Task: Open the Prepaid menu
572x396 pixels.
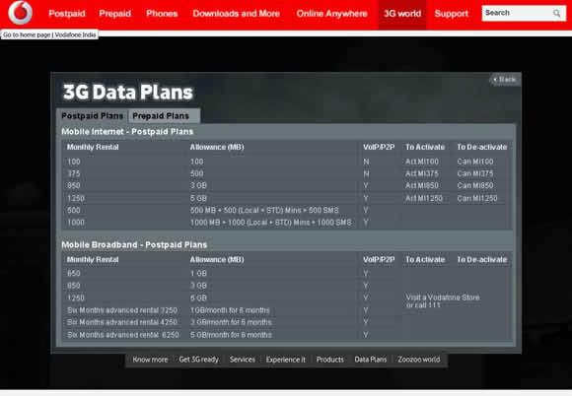Action: (115, 14)
